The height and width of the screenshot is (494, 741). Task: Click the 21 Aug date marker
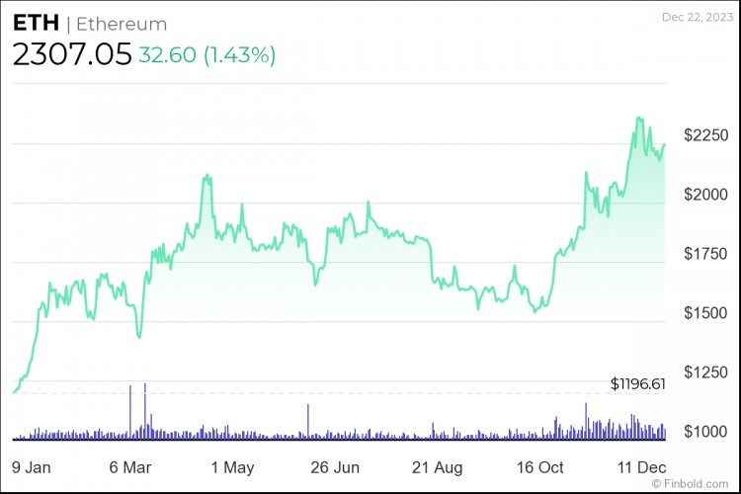coord(437,466)
